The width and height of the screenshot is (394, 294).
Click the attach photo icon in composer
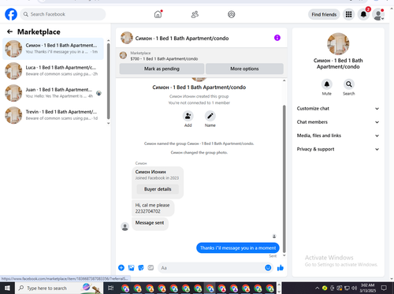click(x=131, y=268)
